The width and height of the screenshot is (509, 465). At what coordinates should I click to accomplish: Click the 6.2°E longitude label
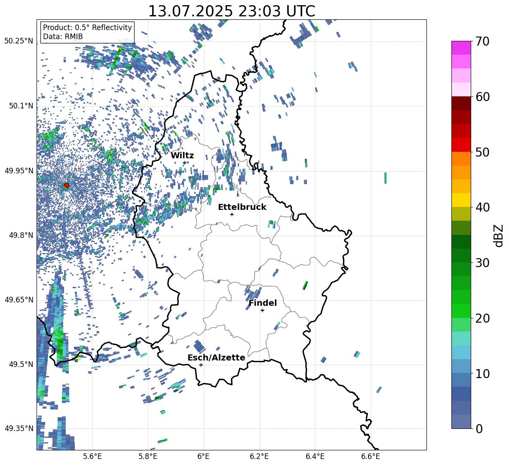(x=259, y=456)
